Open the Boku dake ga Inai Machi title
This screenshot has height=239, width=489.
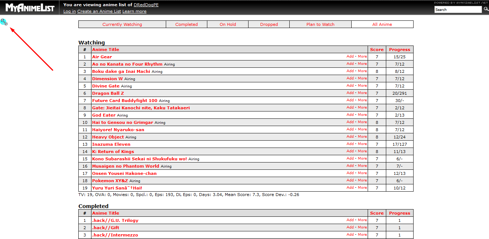tap(121, 71)
